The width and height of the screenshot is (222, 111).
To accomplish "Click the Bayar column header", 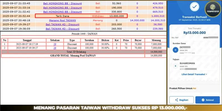I will coord(138,40).
